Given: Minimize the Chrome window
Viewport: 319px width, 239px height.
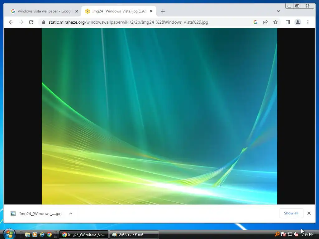Looking at the screenshot, I should 289,6.
